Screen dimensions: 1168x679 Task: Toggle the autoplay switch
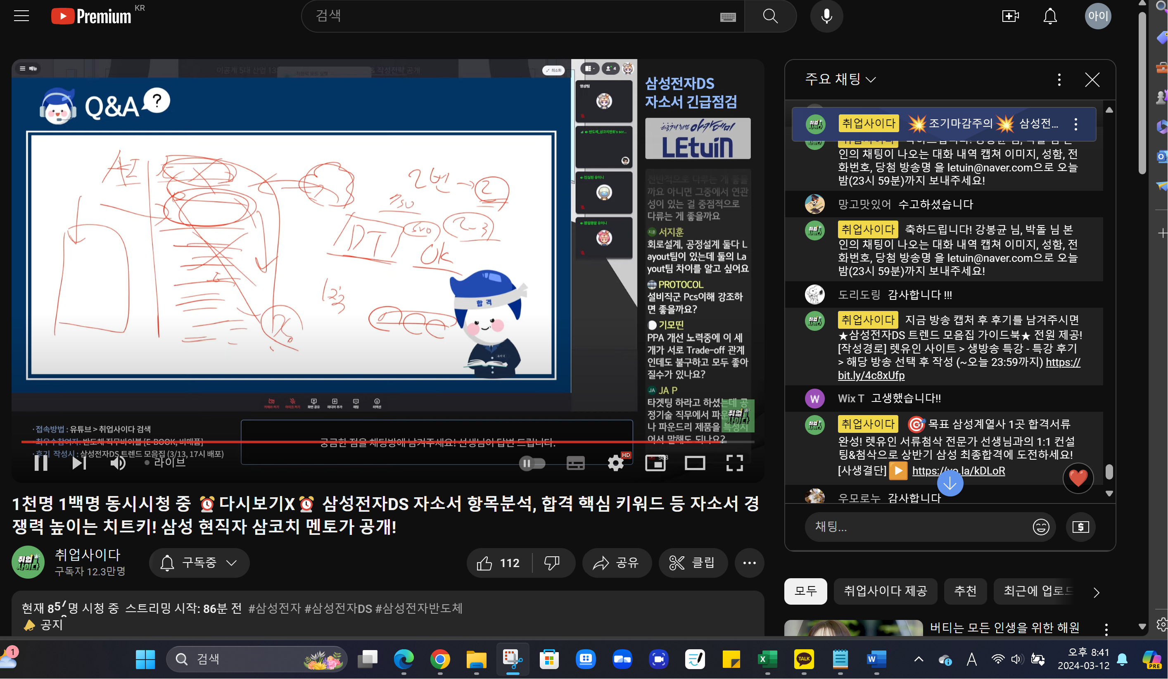click(532, 463)
